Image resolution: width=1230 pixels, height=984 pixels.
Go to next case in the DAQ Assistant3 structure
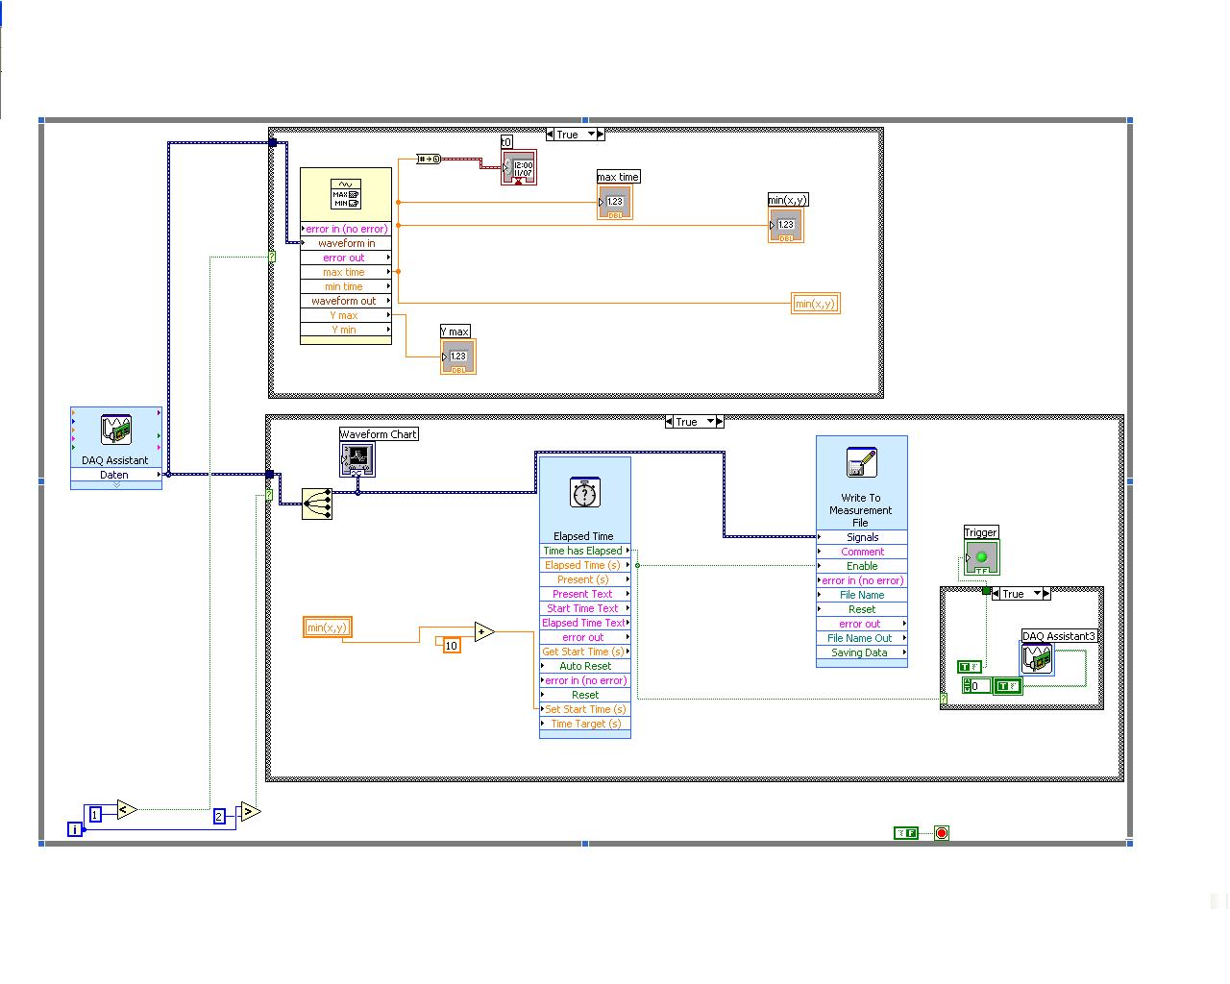pyautogui.click(x=1047, y=594)
